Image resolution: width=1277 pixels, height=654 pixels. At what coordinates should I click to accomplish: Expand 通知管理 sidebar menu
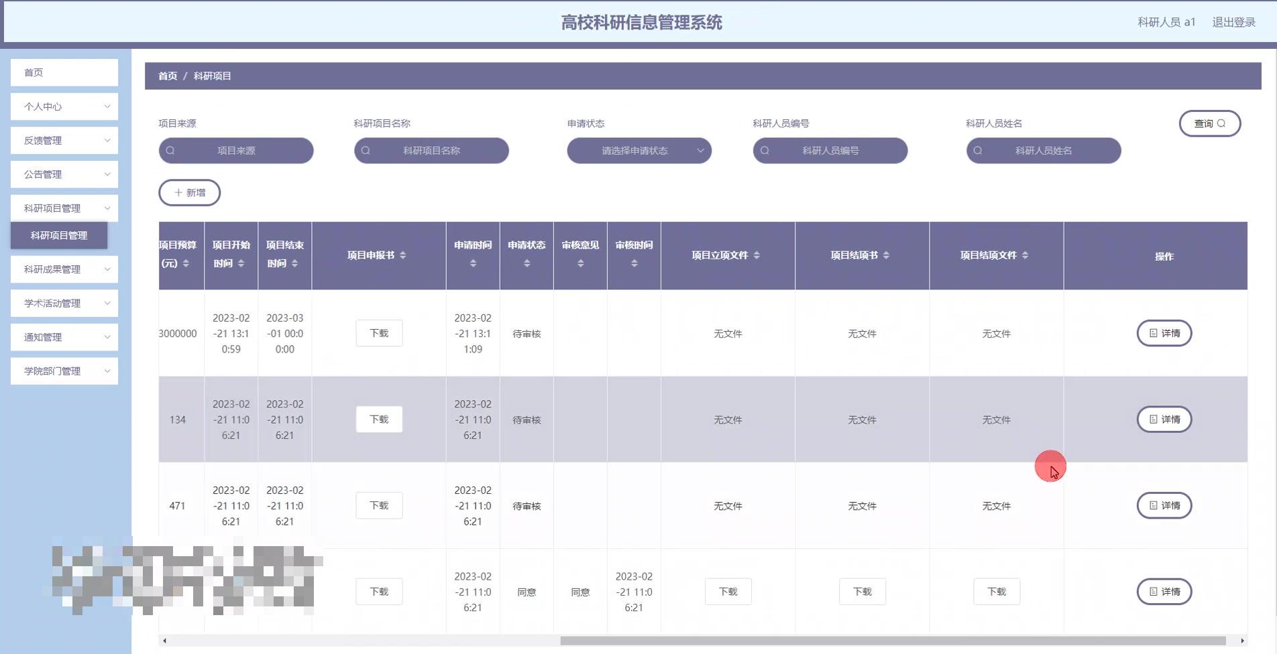pyautogui.click(x=64, y=337)
